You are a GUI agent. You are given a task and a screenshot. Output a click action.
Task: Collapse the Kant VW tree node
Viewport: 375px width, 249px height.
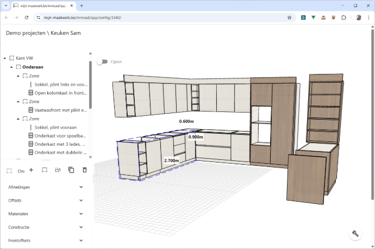tap(5, 58)
